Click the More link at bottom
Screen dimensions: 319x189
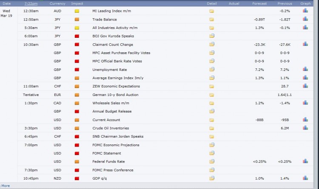tap(6, 186)
